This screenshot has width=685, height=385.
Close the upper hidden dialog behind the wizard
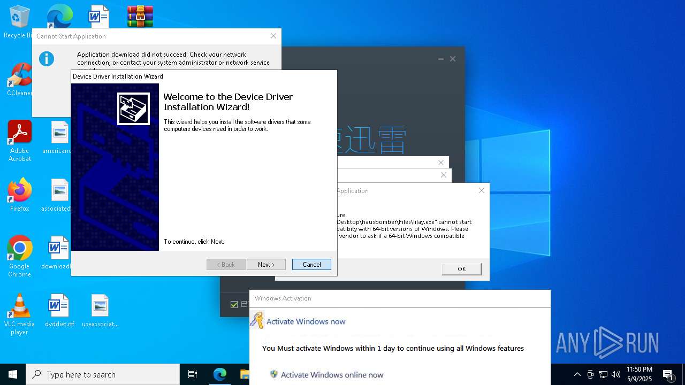pyautogui.click(x=441, y=162)
